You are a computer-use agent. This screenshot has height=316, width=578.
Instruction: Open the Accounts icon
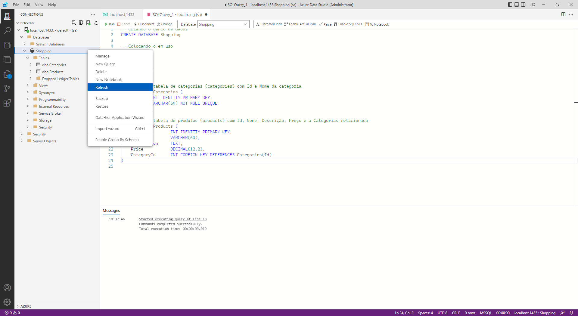pos(7,288)
